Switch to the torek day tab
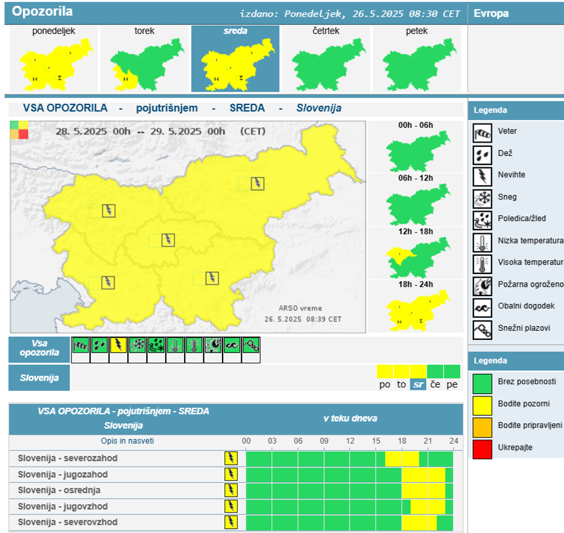This screenshot has height=533, width=564. click(145, 59)
